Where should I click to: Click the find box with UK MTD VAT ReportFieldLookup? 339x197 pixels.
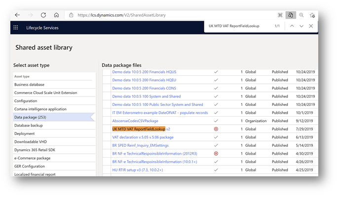[x=234, y=26]
